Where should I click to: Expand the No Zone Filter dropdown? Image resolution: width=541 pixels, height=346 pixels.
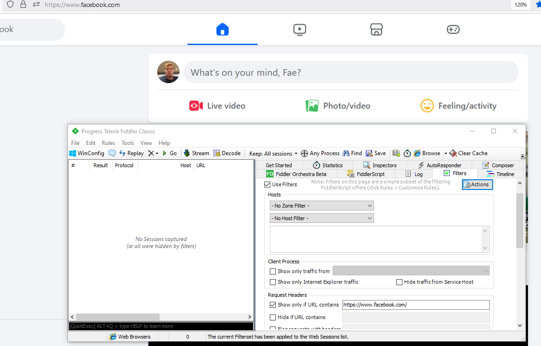(321, 206)
